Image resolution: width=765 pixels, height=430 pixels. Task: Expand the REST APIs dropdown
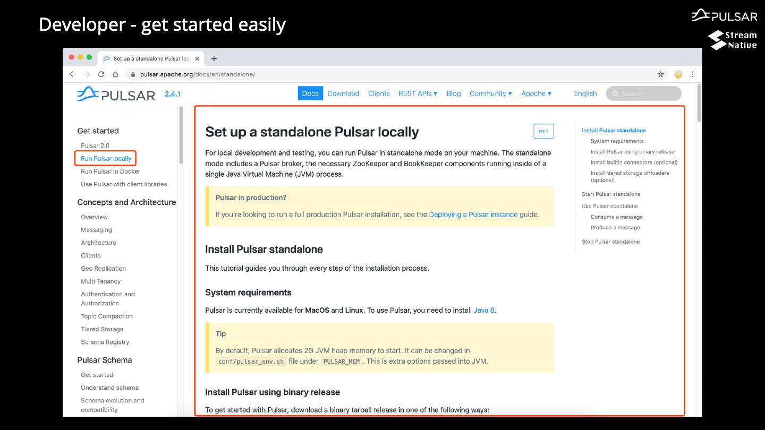pos(418,93)
